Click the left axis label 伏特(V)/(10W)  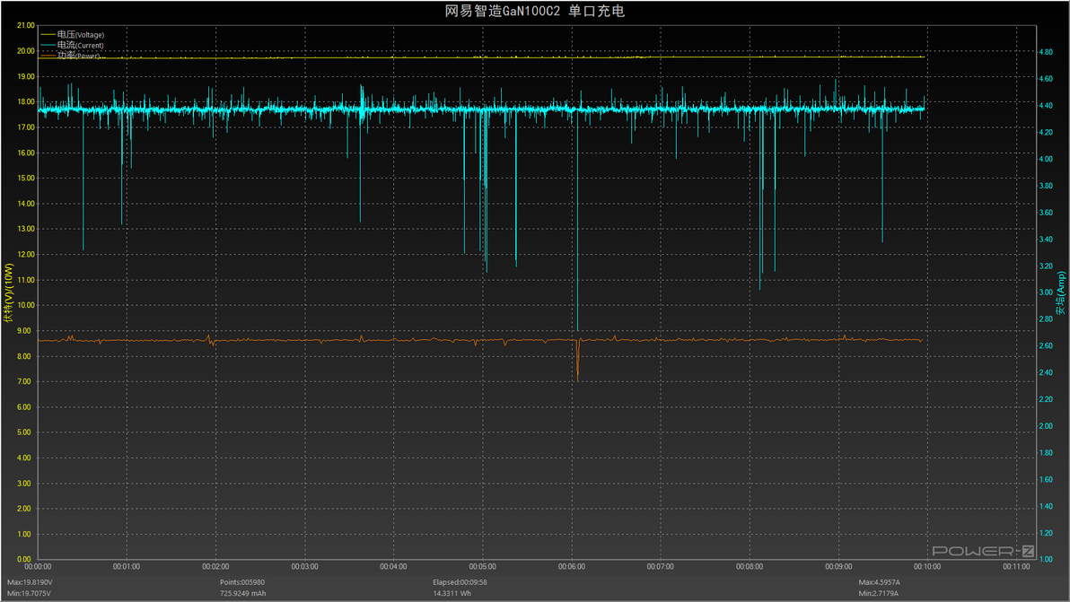pyautogui.click(x=9, y=292)
